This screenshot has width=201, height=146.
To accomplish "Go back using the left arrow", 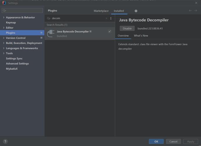I will (190, 11).
